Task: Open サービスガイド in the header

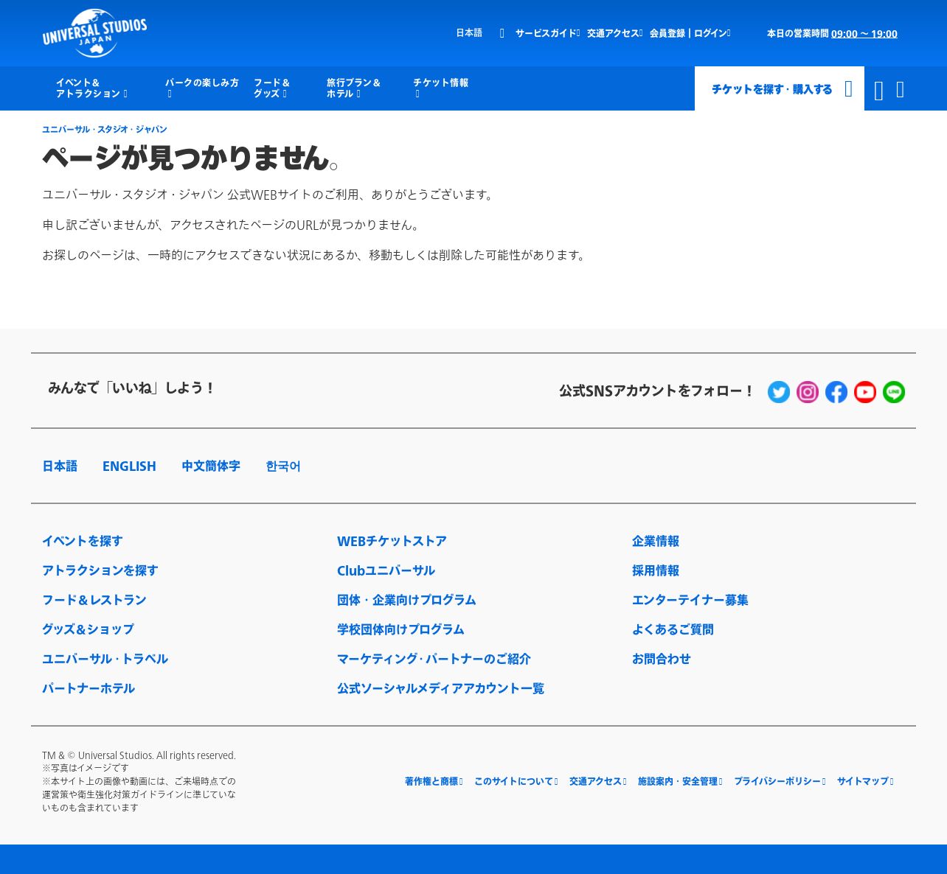Action: [x=547, y=33]
